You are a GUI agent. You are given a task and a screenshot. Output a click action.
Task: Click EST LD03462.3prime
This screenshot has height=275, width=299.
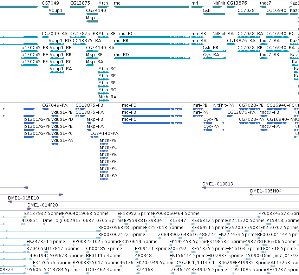click(104, 270)
